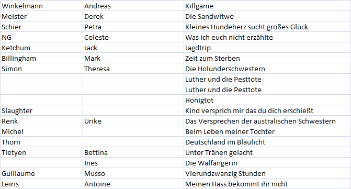Image resolution: width=351 pixels, height=189 pixels.
Task: Select the Celeste first name cell
Action: click(133, 37)
